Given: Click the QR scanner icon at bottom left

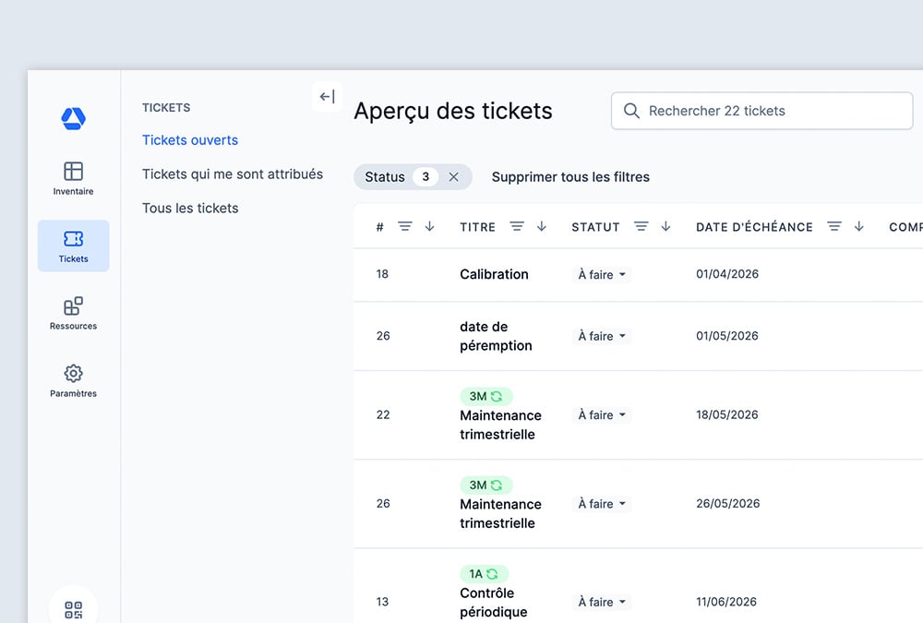Looking at the screenshot, I should coord(73,607).
